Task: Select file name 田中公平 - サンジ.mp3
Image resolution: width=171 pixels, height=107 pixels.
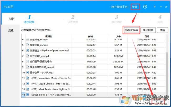Action: (x=42, y=72)
